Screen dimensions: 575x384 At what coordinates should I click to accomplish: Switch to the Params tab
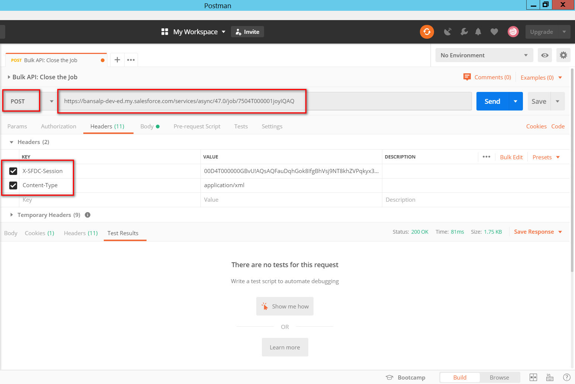[17, 126]
